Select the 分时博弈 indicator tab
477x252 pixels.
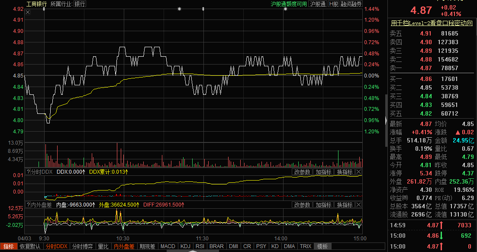click(x=83, y=246)
